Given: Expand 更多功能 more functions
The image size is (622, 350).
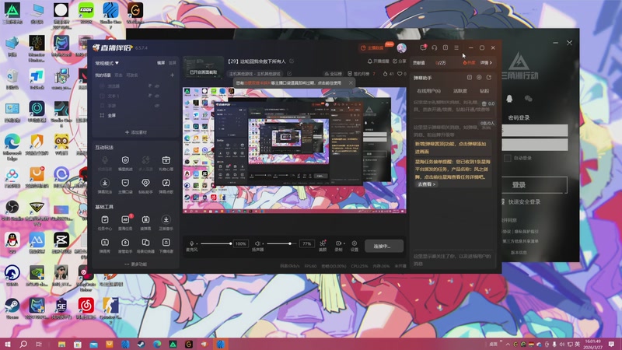Looking at the screenshot, I should (135, 264).
